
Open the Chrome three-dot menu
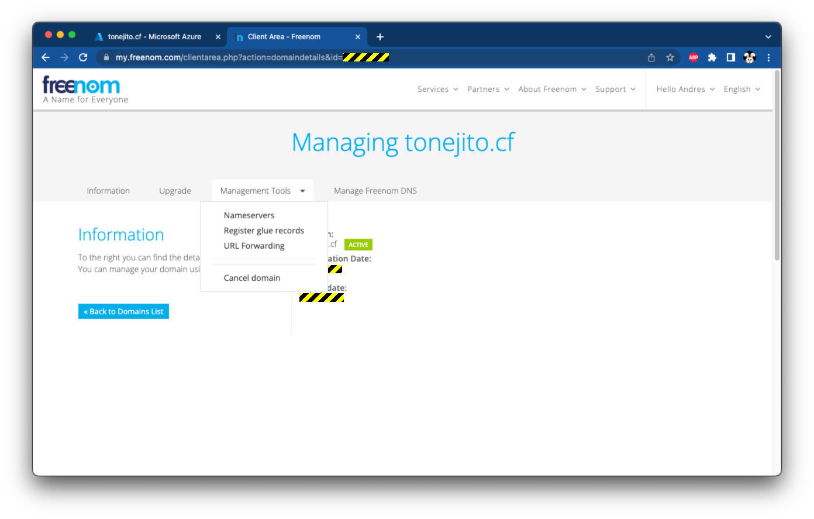pos(768,57)
